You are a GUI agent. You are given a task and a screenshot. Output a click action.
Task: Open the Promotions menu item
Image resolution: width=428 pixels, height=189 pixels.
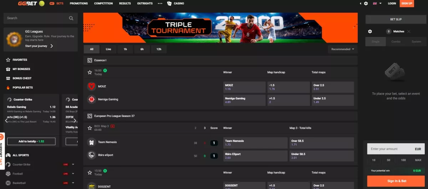click(x=79, y=4)
